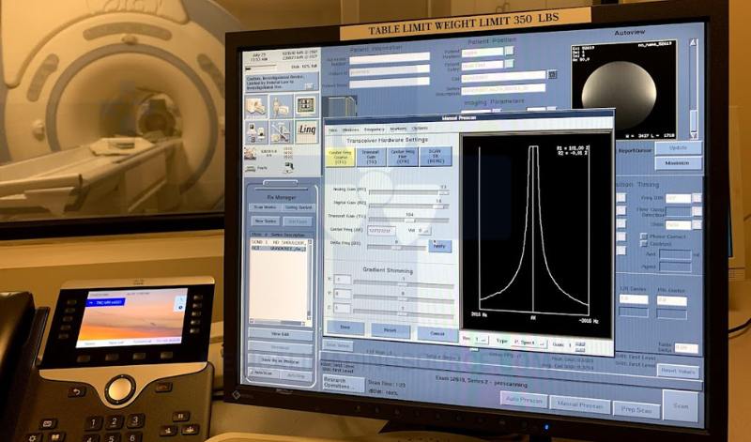Select the SCAN TR button

(x=436, y=157)
